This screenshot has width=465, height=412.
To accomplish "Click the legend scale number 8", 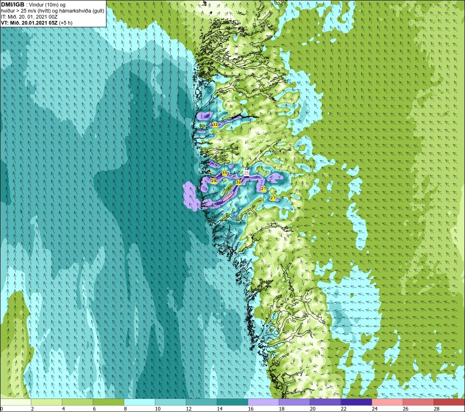I will pyautogui.click(x=126, y=409).
